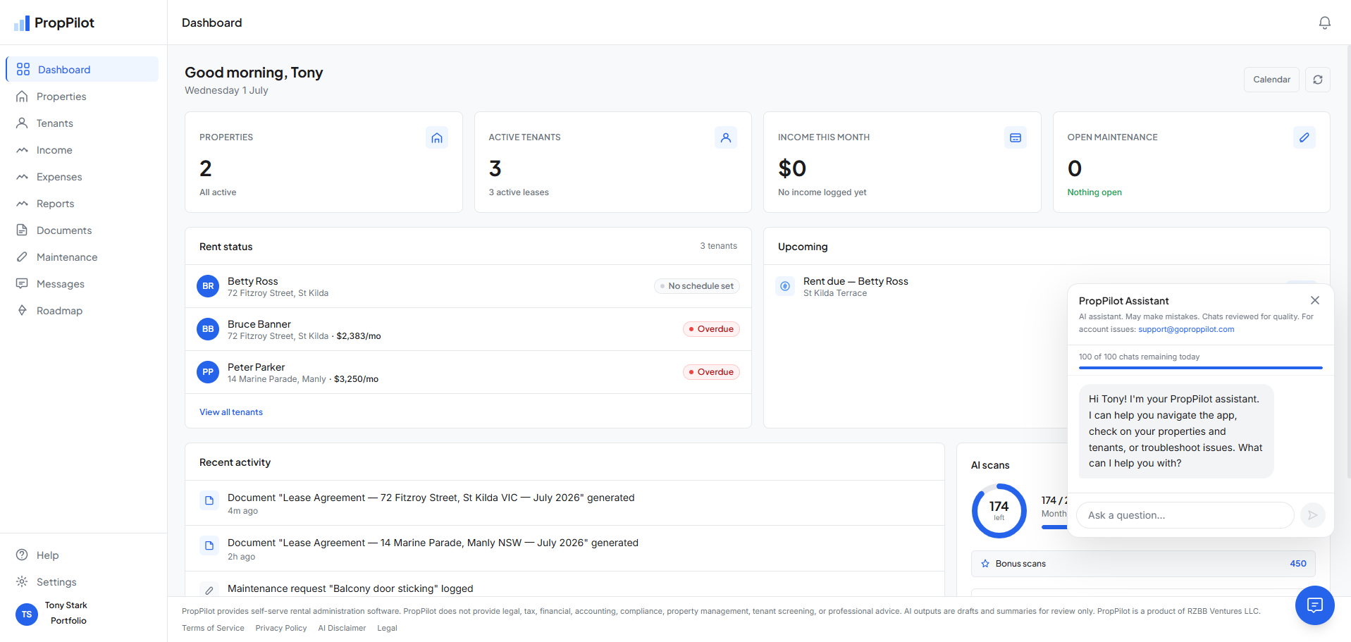This screenshot has width=1351, height=642.
Task: Click the 3 active leases text
Action: click(x=519, y=192)
